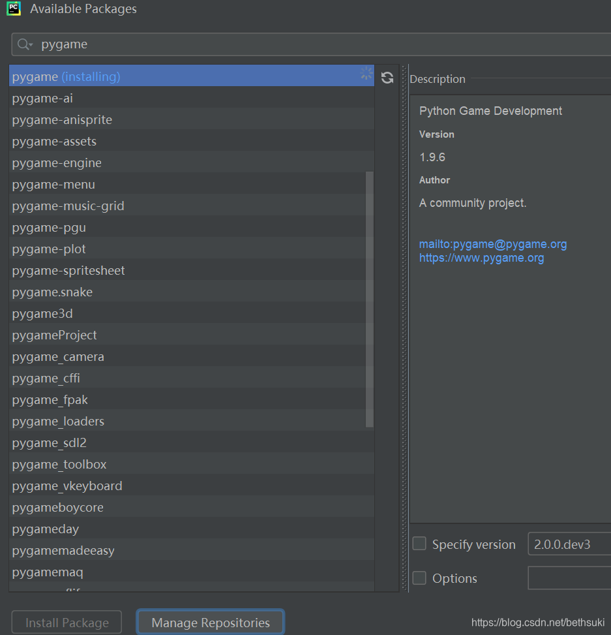Click the Options text input field

[569, 578]
